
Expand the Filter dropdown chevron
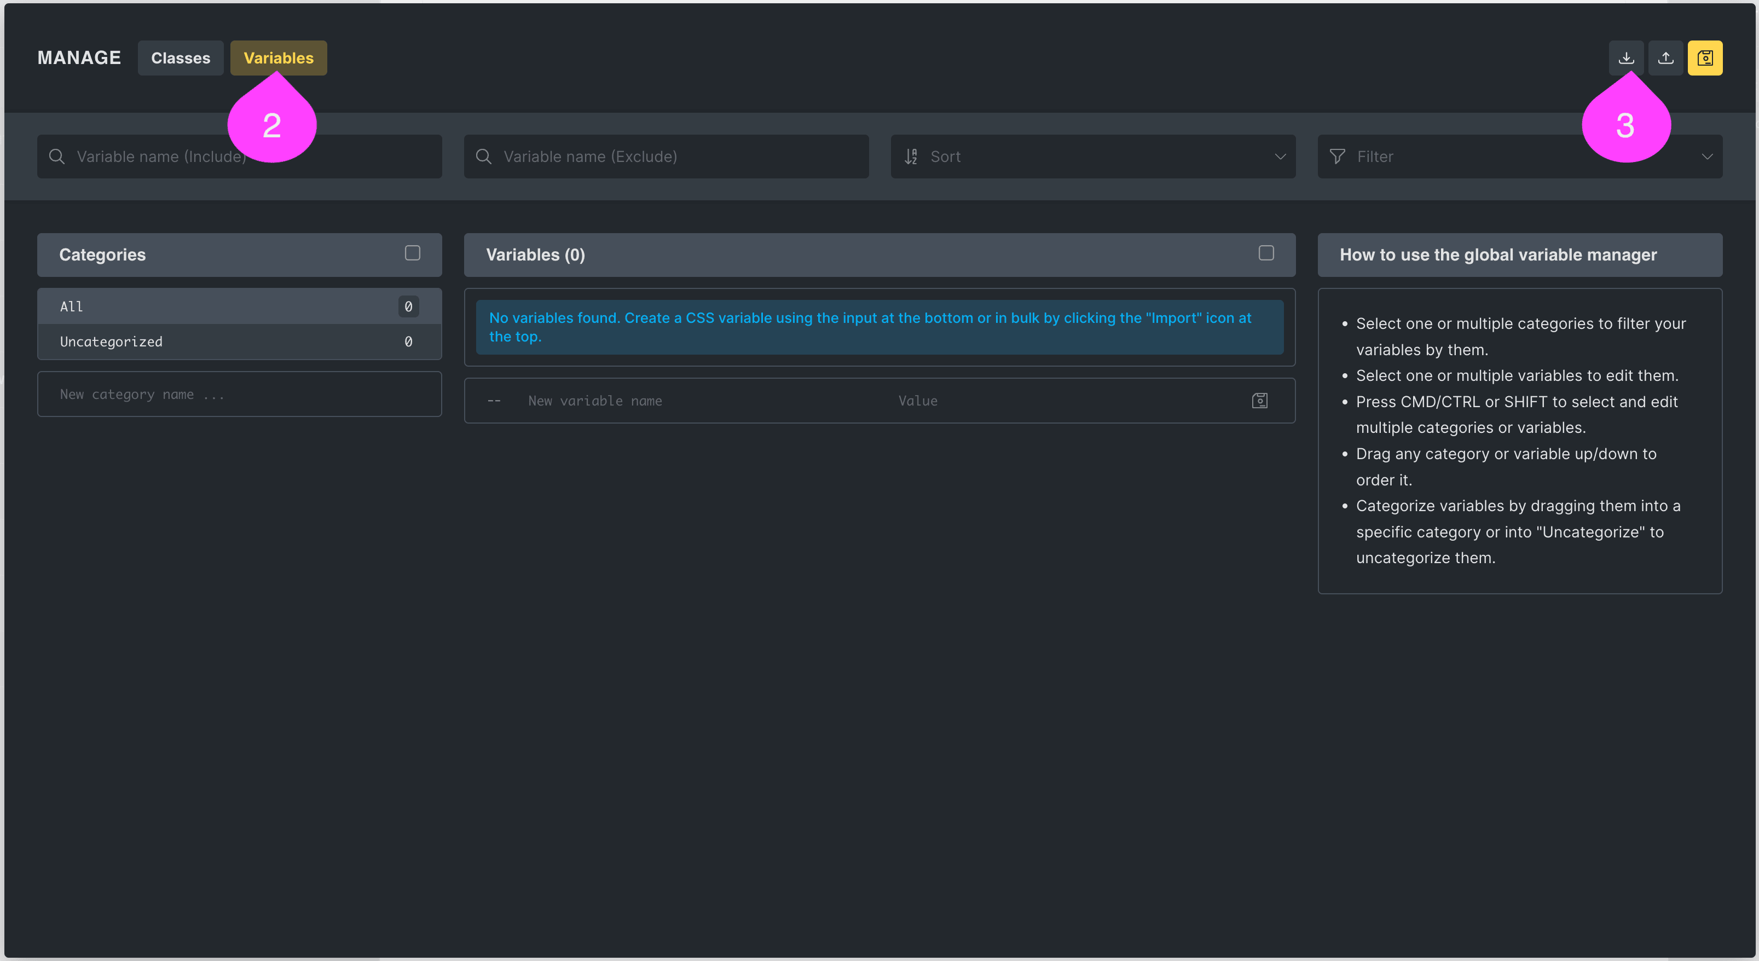[x=1706, y=157]
